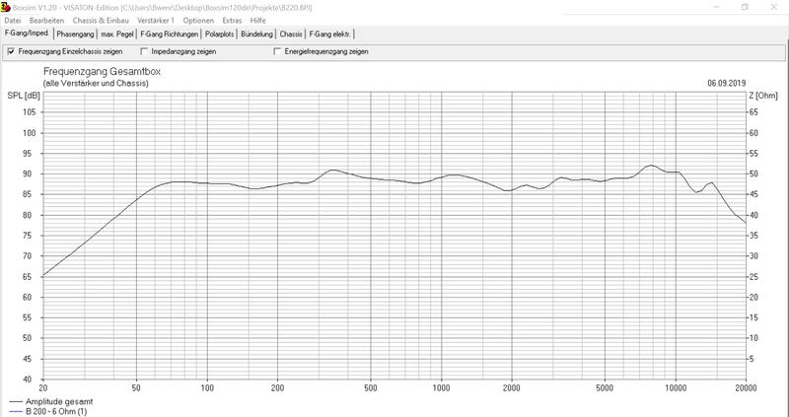Select the F-Gang/Imped. tab

click(x=27, y=34)
